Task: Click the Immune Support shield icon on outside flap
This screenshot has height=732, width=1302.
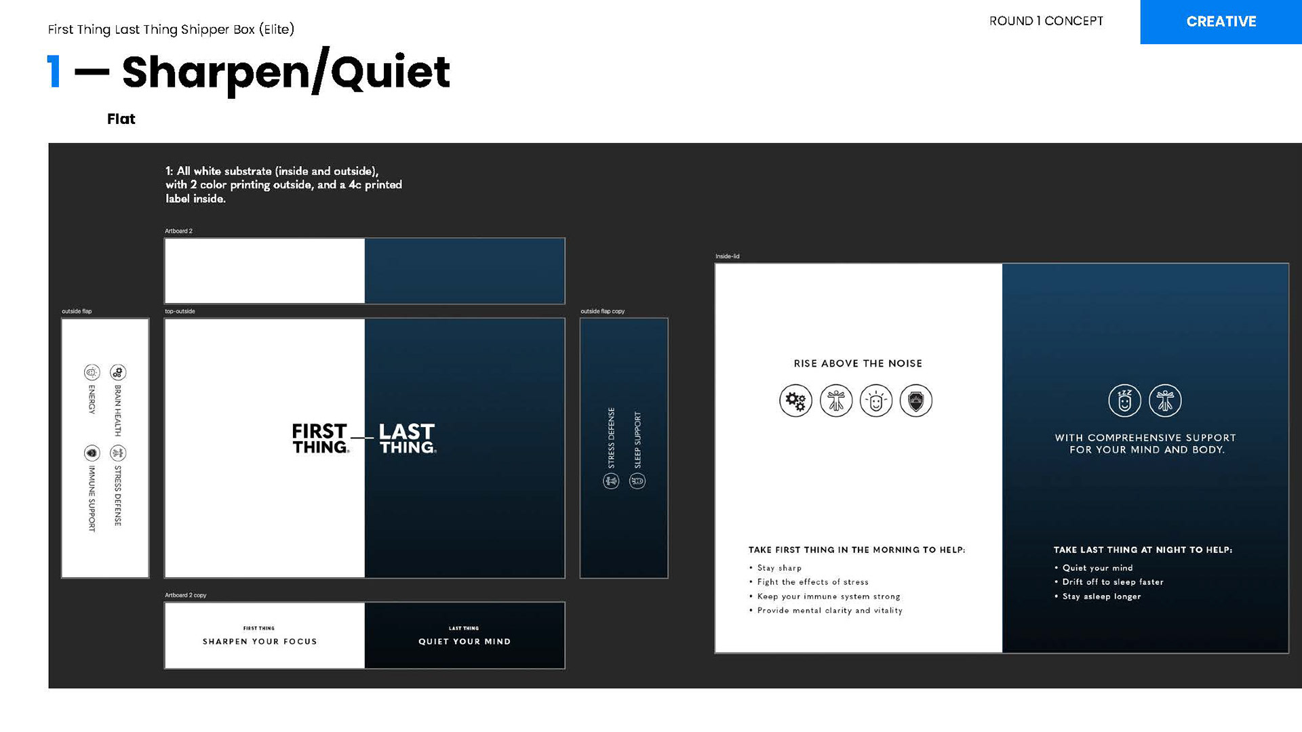Action: (x=92, y=453)
